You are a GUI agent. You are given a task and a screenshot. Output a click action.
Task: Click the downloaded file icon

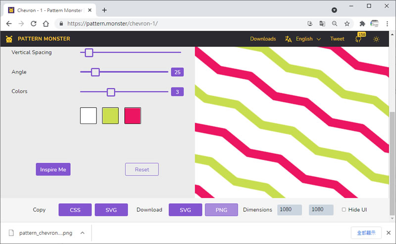[x=11, y=233]
